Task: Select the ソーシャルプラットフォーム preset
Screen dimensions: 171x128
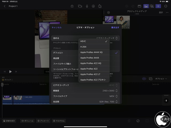Action: click(x=85, y=69)
